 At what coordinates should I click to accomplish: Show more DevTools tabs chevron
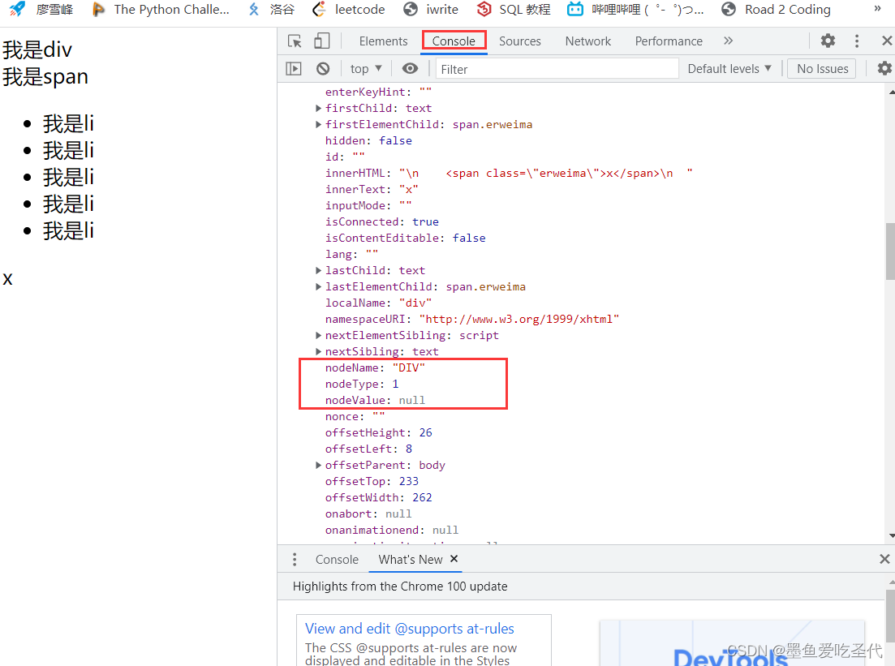[728, 41]
